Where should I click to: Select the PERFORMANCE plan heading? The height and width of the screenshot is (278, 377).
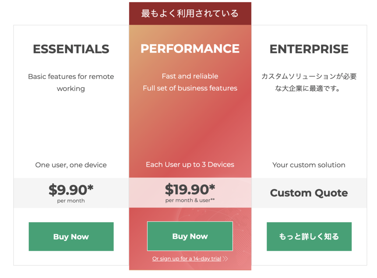[190, 49]
